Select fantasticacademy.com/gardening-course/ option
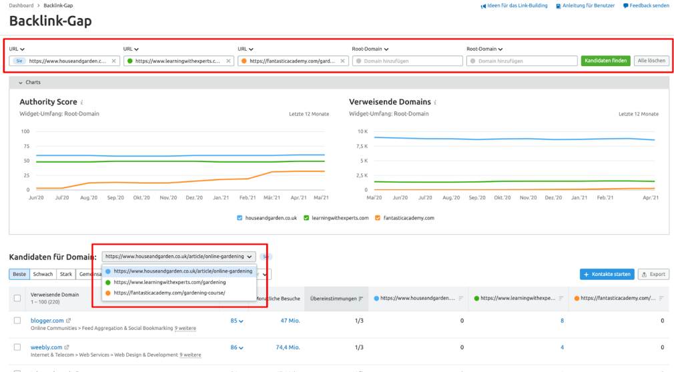This screenshot has height=372, width=674. [179, 293]
